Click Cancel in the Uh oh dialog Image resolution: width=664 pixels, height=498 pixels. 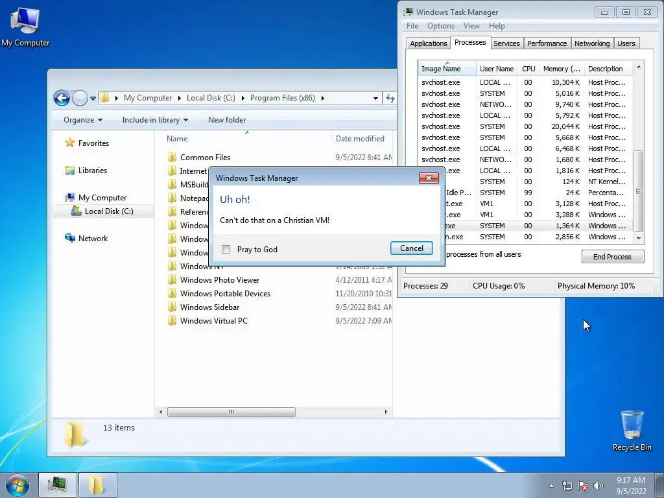pos(412,248)
